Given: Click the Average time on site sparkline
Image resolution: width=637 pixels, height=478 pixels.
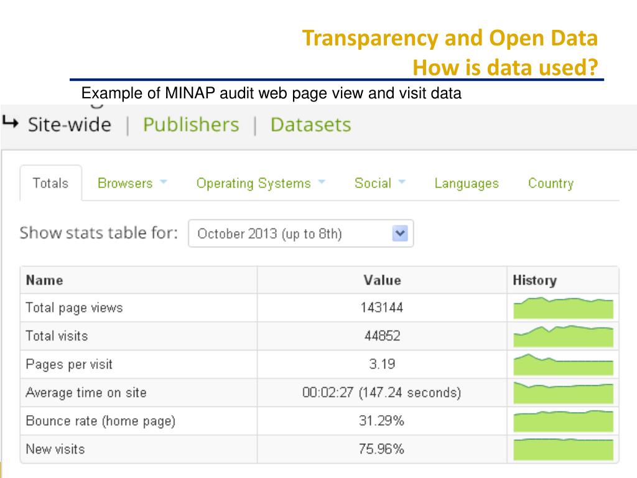Looking at the screenshot, I should (563, 393).
